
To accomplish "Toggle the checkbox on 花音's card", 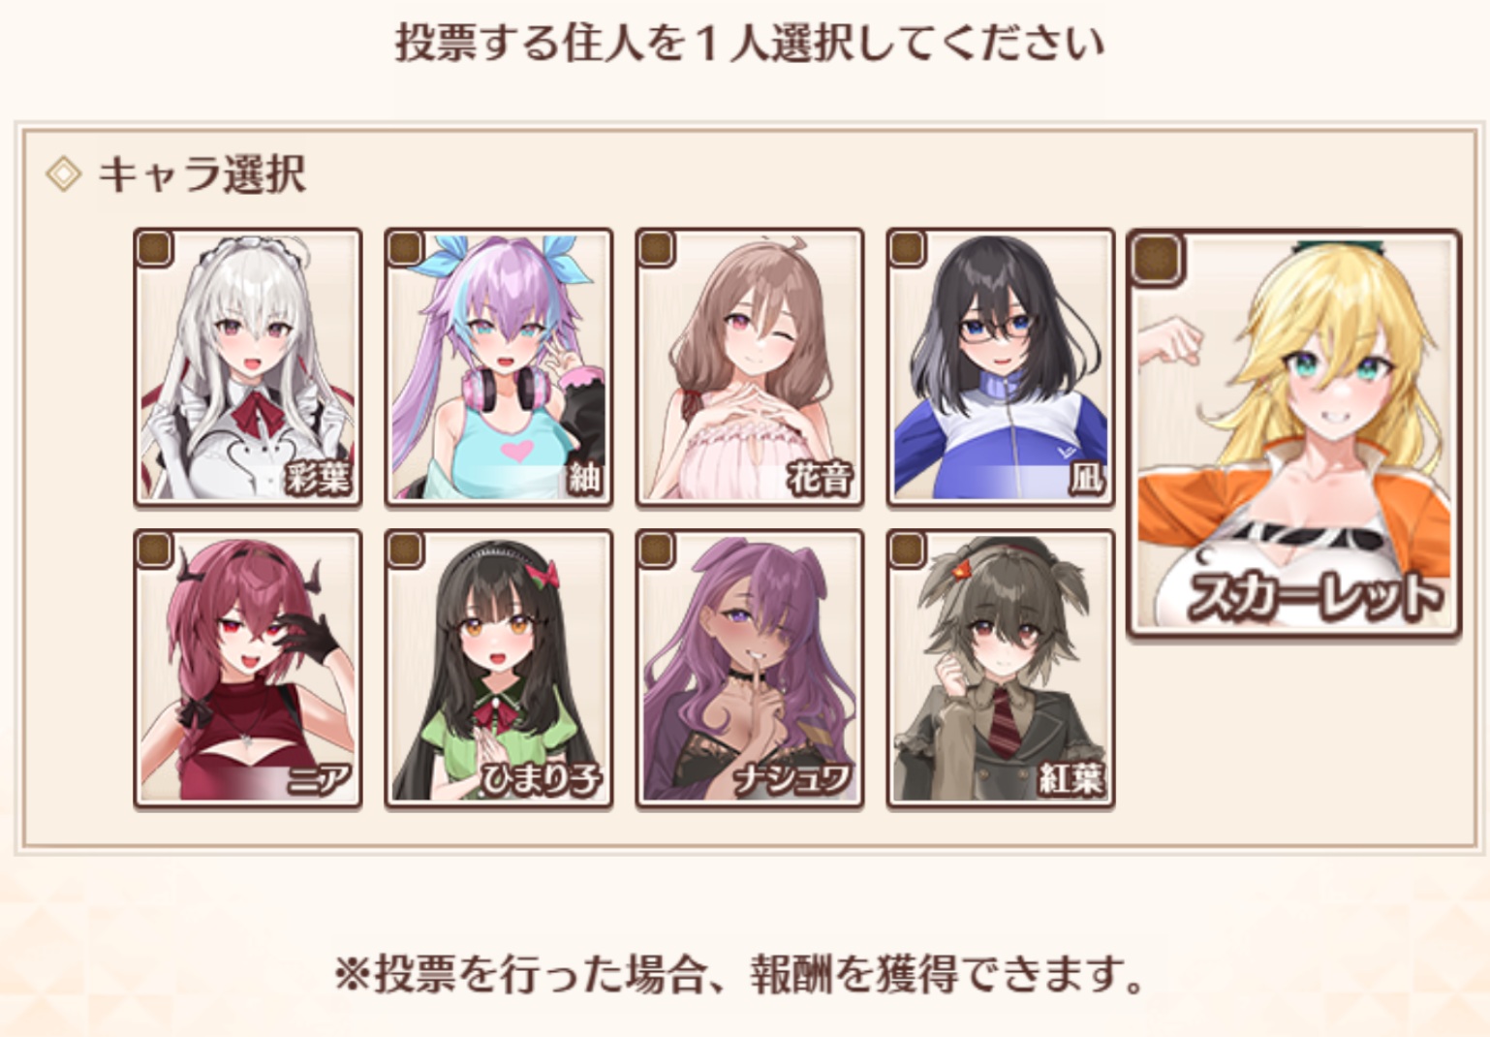I will (x=656, y=248).
